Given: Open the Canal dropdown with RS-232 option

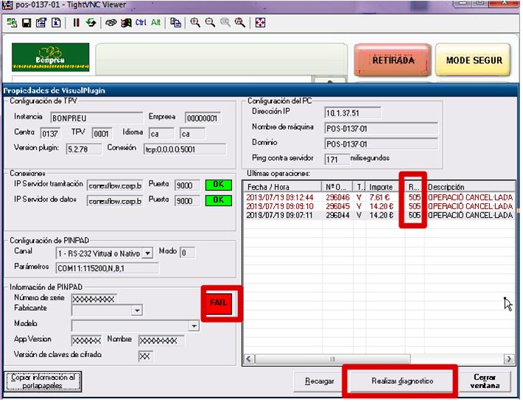Looking at the screenshot, I should (148, 253).
